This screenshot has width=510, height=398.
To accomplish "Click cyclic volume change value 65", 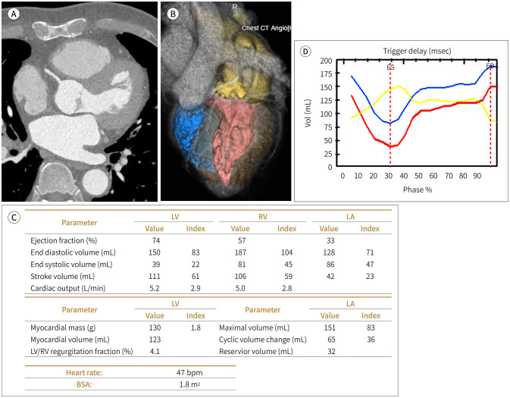I will click(331, 340).
